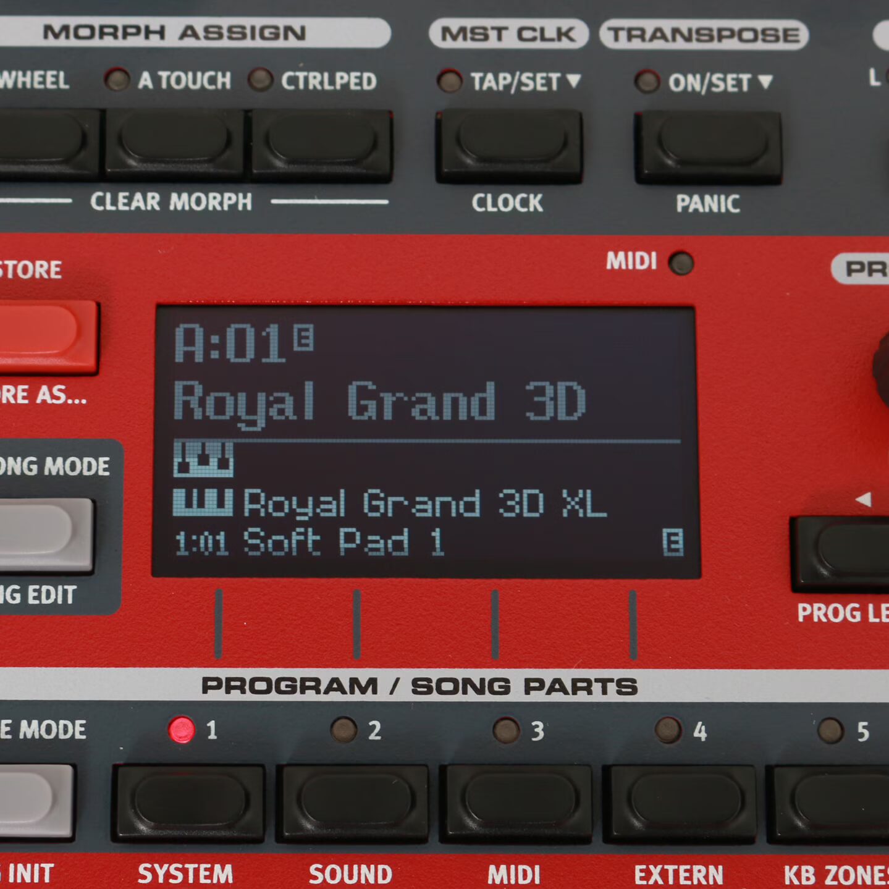Tap the E edit indicator next to A:01
889x889 pixels.
(x=303, y=337)
